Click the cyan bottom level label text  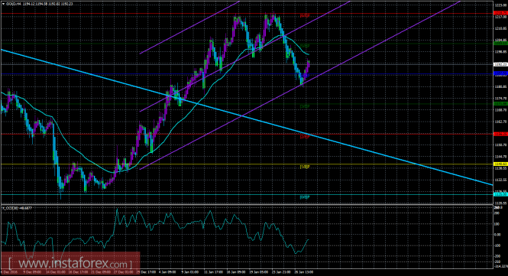pyautogui.click(x=305, y=196)
